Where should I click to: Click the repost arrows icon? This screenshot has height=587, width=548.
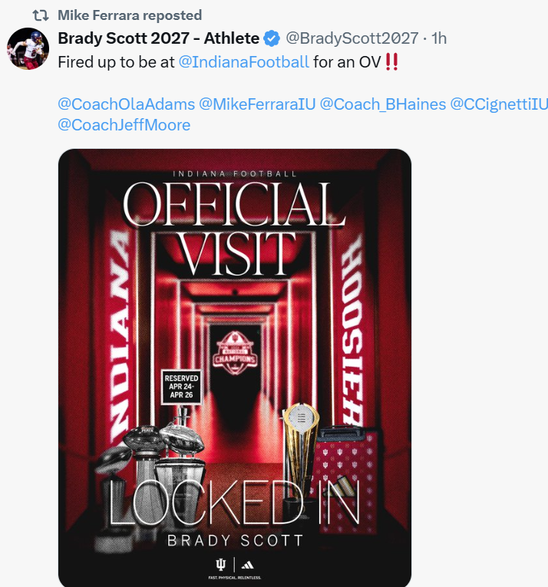(x=40, y=15)
